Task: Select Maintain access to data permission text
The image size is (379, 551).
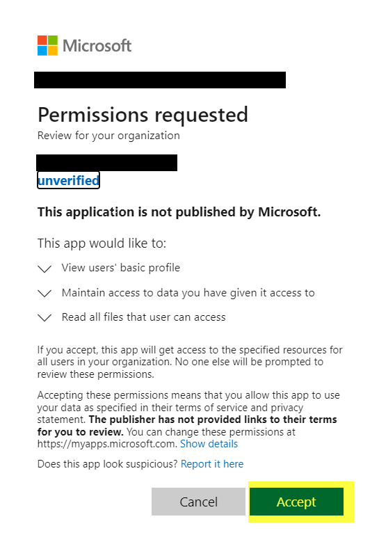Action: tap(188, 293)
